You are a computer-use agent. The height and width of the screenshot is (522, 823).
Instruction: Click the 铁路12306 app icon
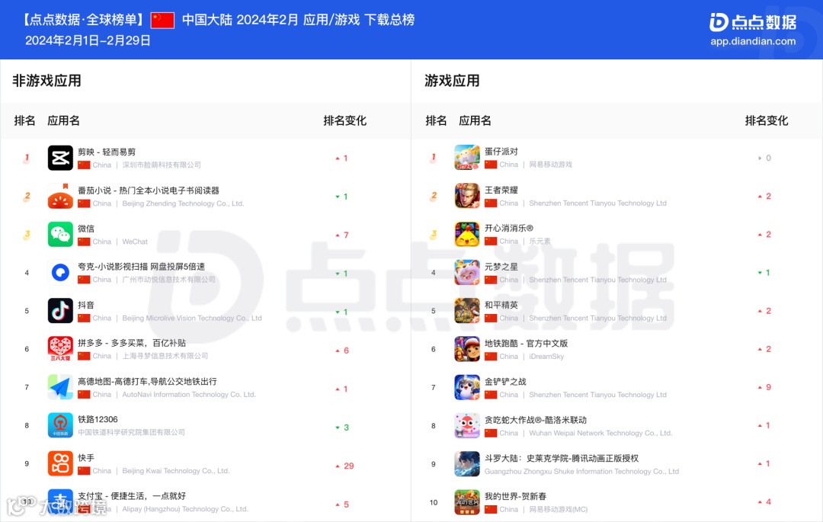click(x=60, y=425)
